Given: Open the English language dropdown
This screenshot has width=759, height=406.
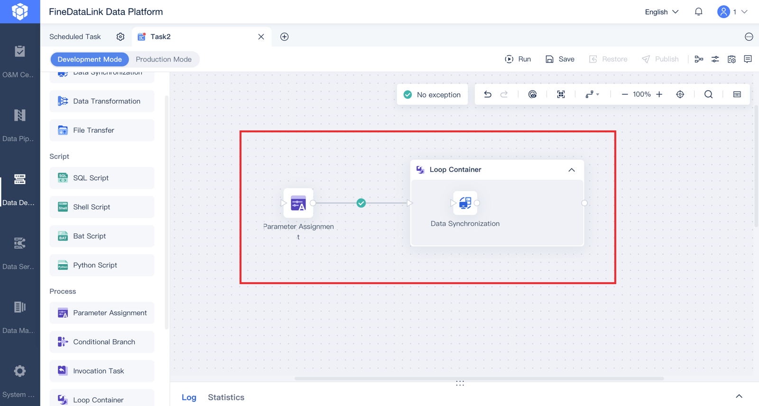Looking at the screenshot, I should 662,12.
